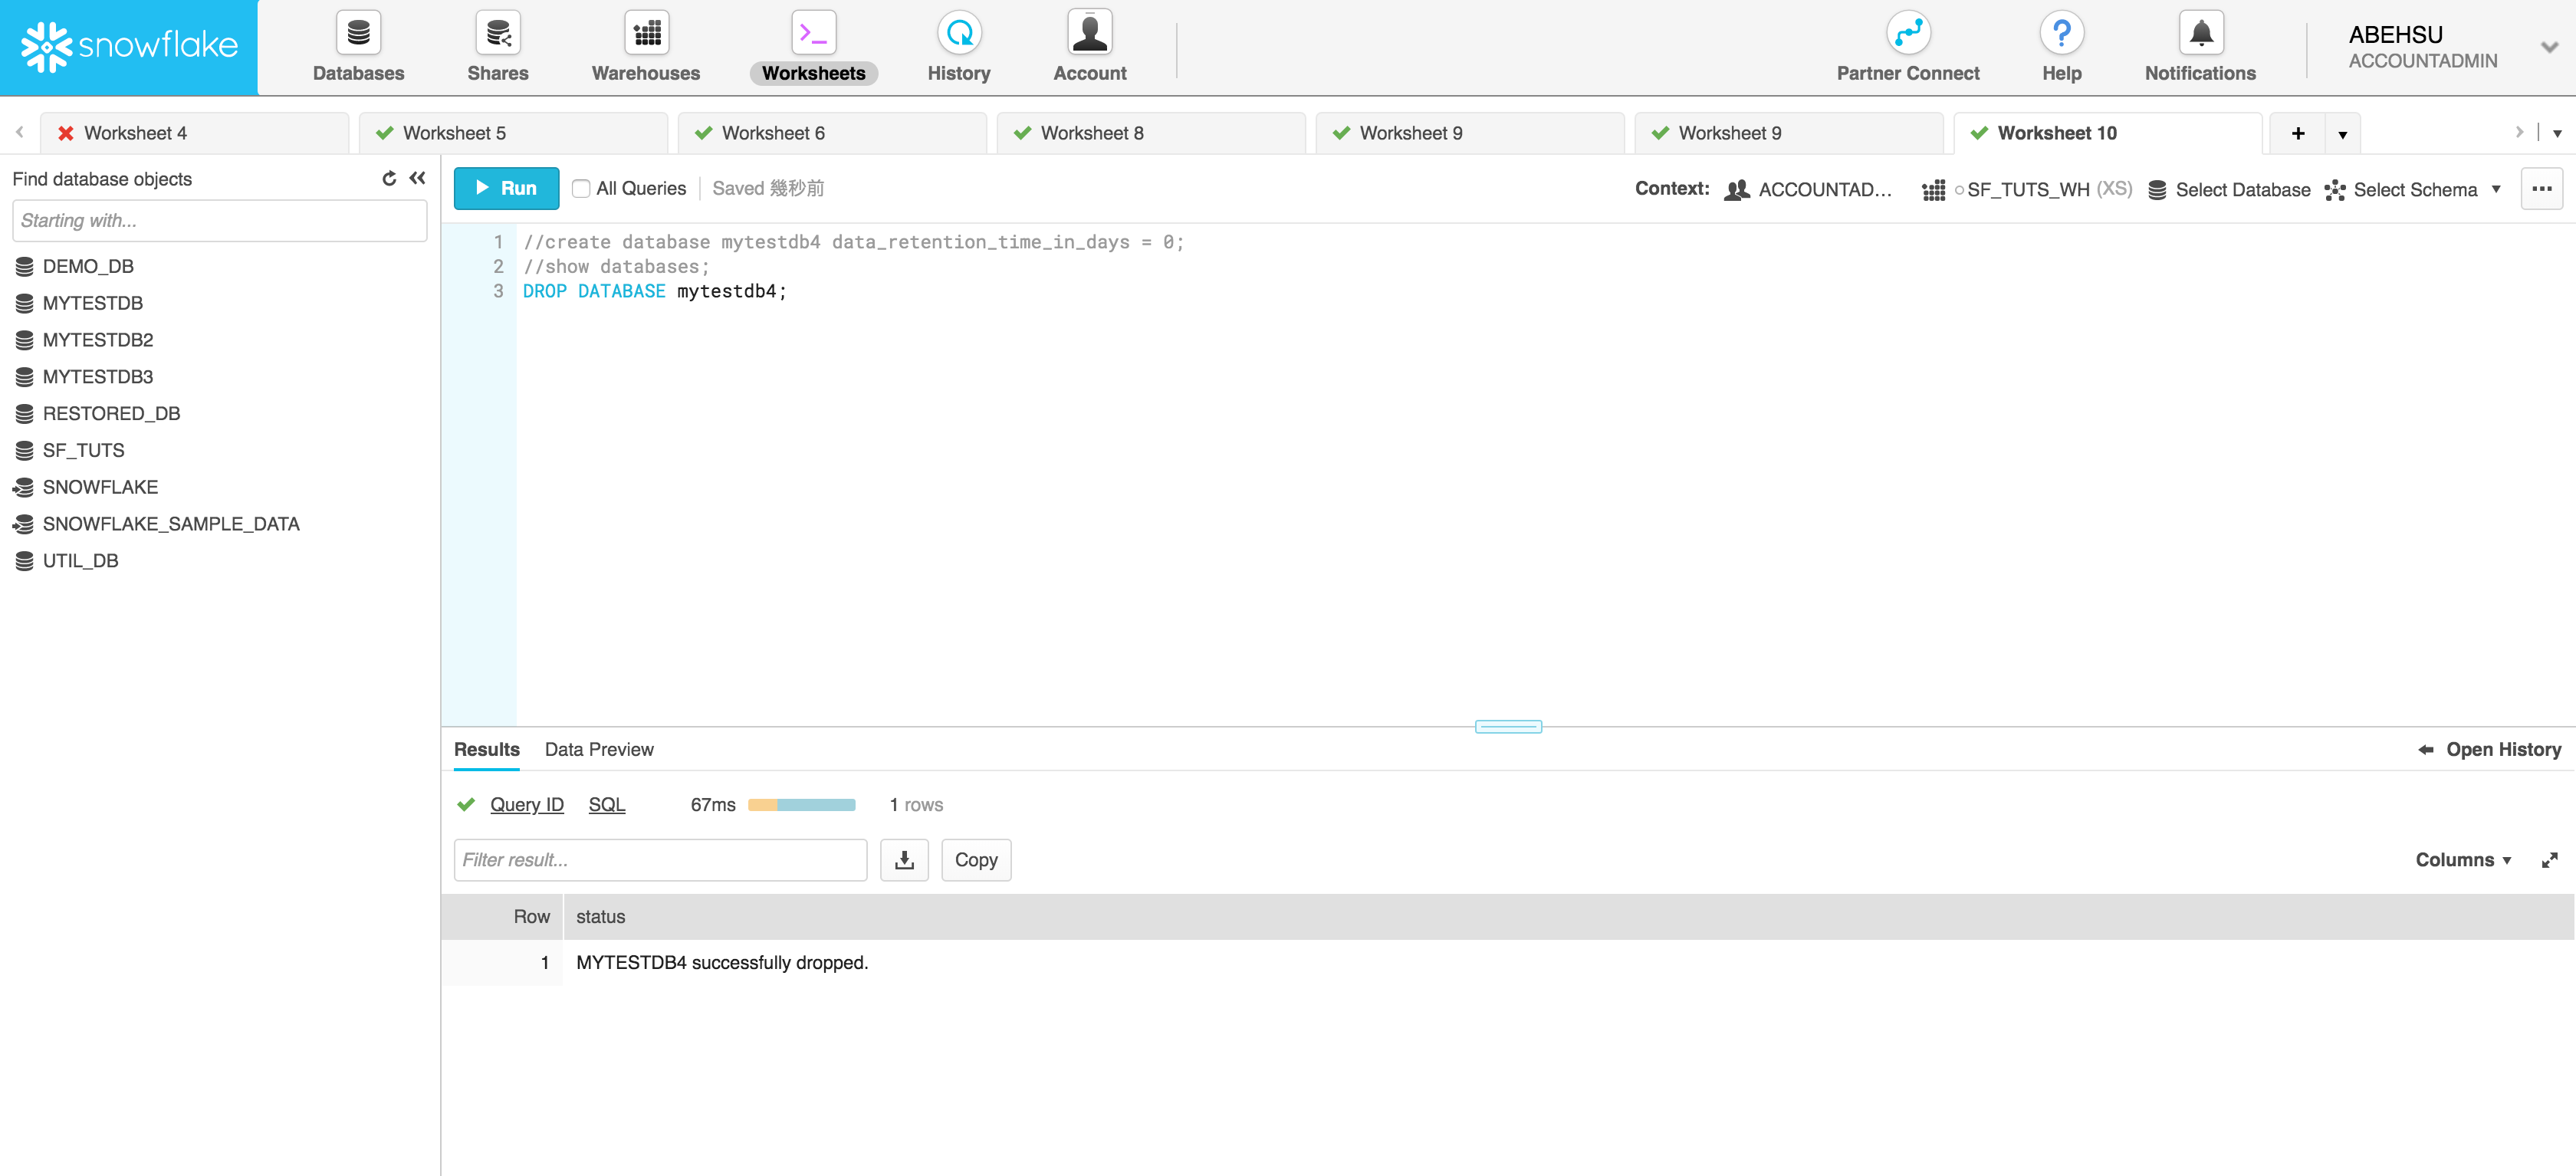The width and height of the screenshot is (2576, 1176).
Task: Expand the DEMO_DB database
Action: pos(88,266)
